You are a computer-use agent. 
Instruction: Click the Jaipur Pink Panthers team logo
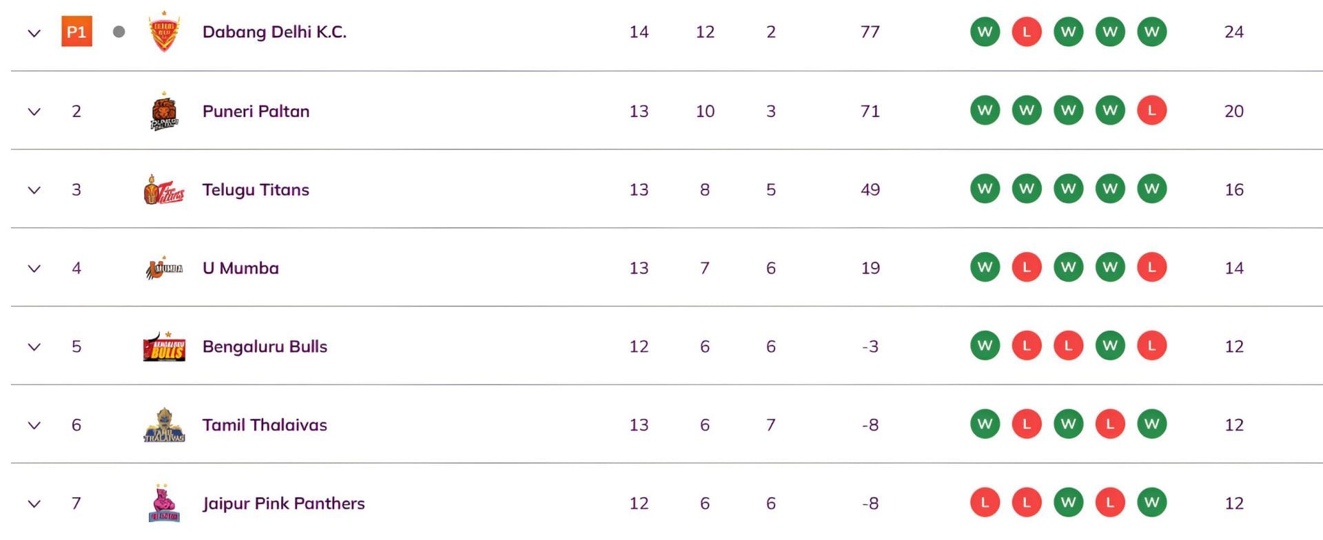pyautogui.click(x=164, y=504)
